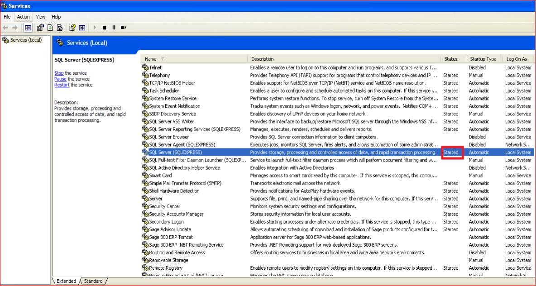The width and height of the screenshot is (536, 286).
Task: Click the Export List toolbar icon
Action: [x=60, y=28]
